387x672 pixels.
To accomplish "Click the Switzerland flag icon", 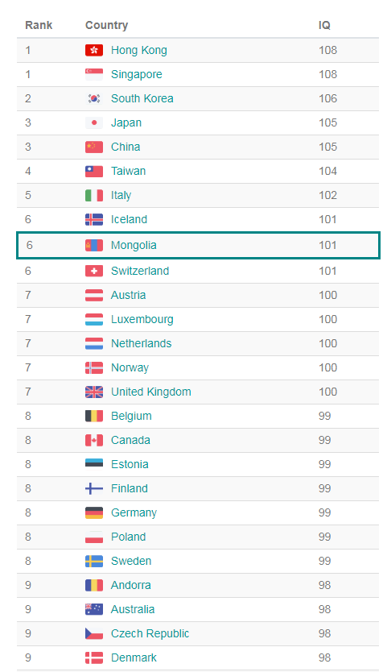I will click(x=94, y=271).
